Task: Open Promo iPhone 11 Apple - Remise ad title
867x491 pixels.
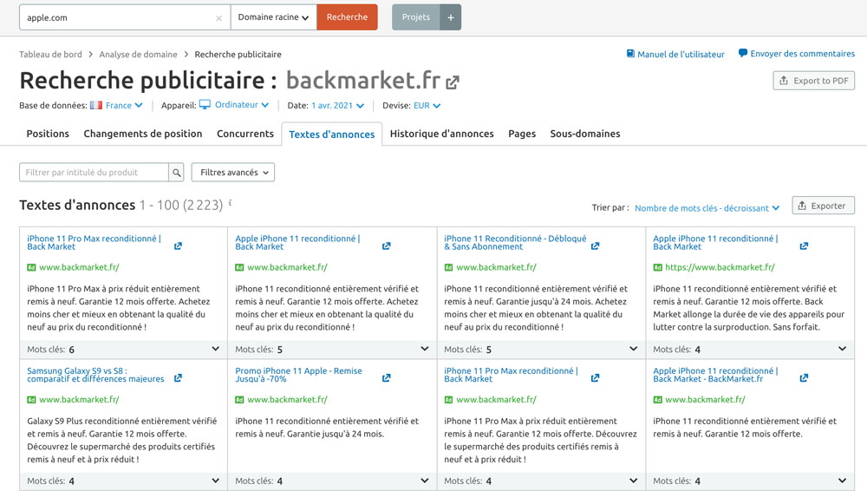Action: point(298,375)
